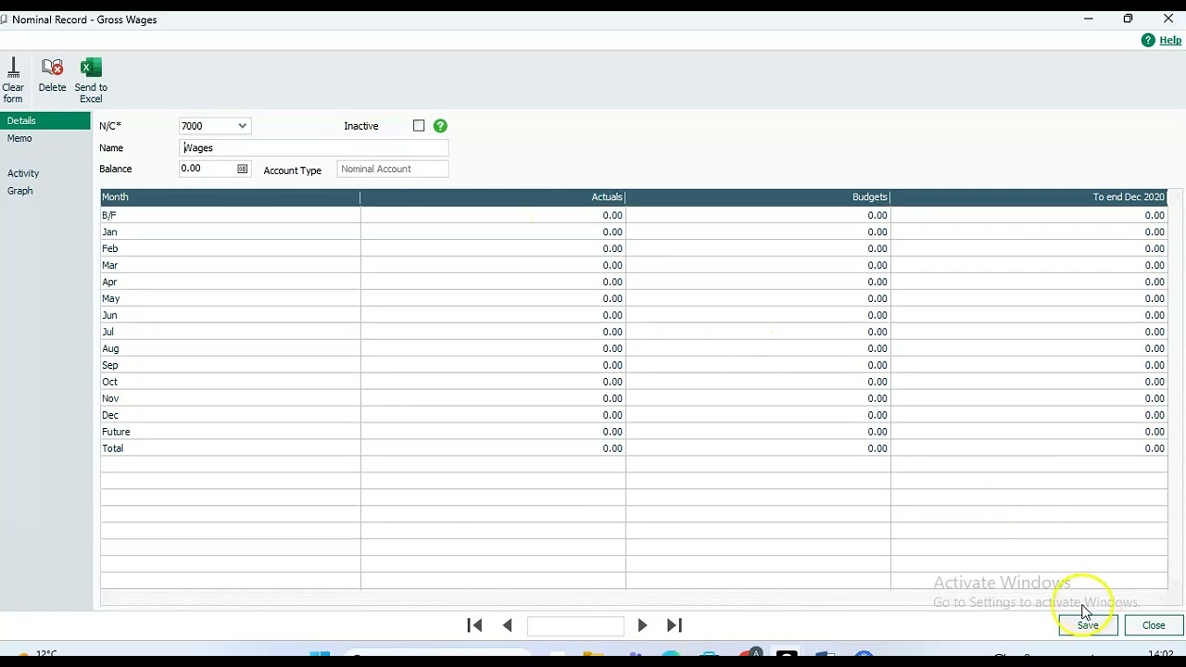The width and height of the screenshot is (1186, 667).
Task: Open the Activity tab
Action: point(23,173)
